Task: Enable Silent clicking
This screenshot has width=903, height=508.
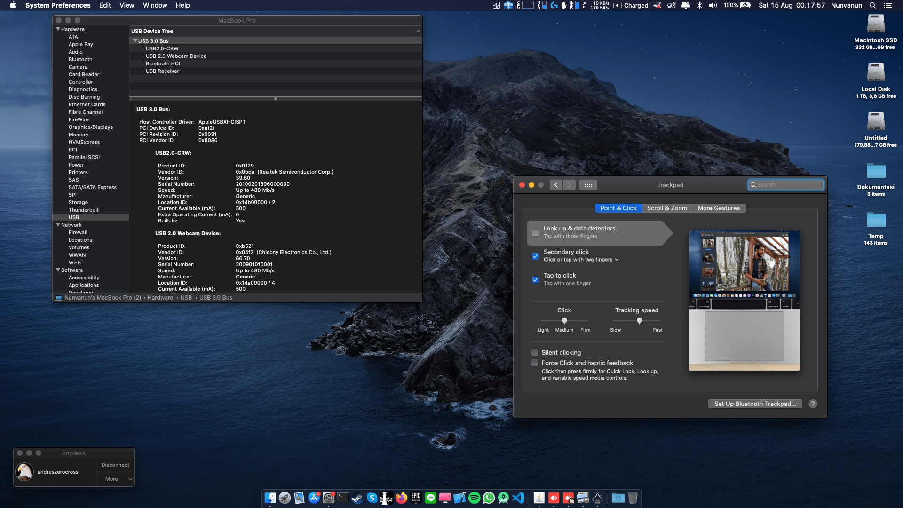Action: pyautogui.click(x=535, y=352)
